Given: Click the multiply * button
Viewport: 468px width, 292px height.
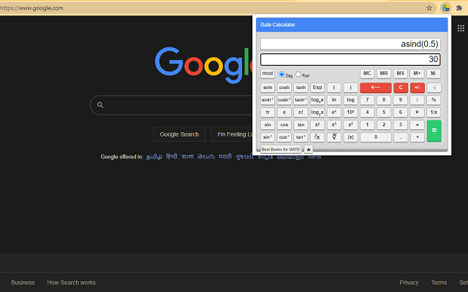Looking at the screenshot, I should pyautogui.click(x=418, y=112).
